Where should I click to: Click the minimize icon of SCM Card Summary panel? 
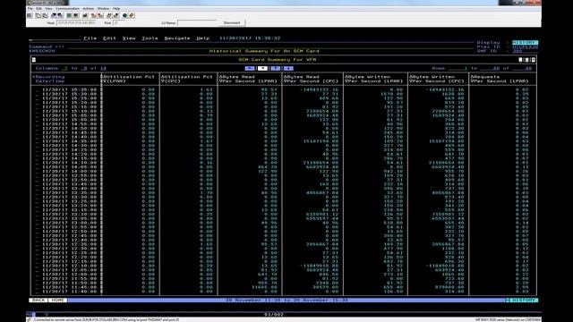point(520,60)
